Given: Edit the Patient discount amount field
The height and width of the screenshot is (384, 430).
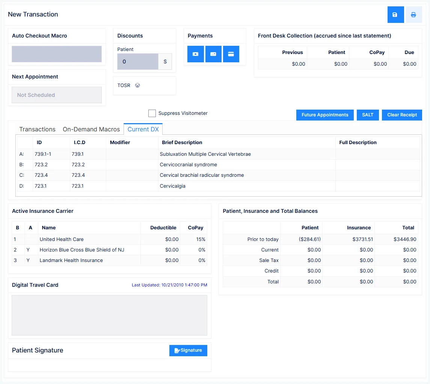Looking at the screenshot, I should 138,62.
